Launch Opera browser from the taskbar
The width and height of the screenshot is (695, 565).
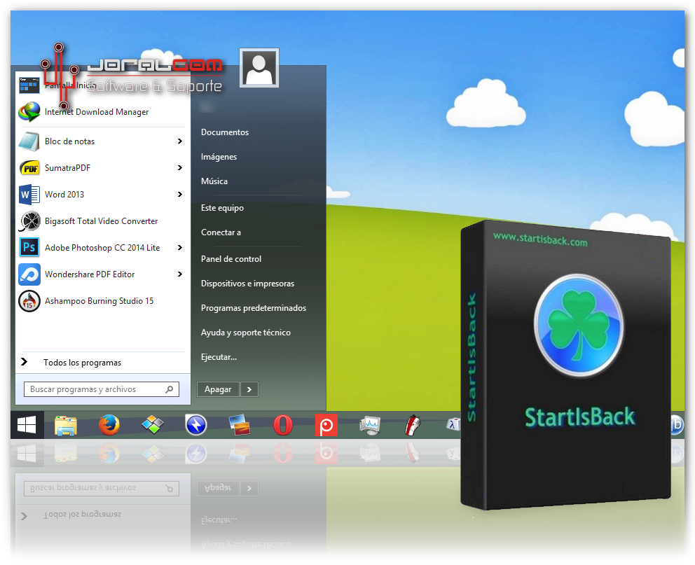[283, 425]
